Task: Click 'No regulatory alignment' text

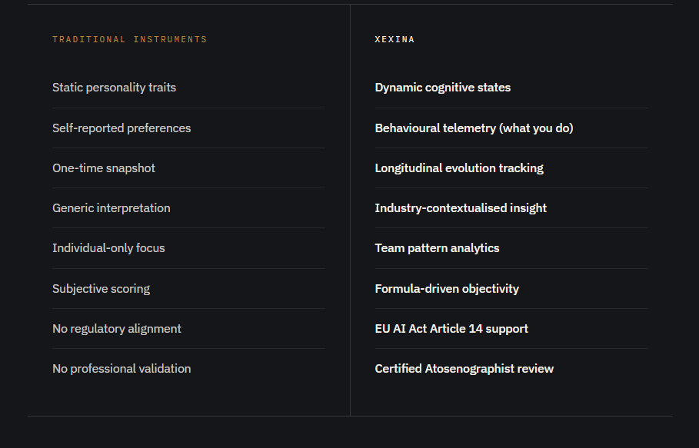Action: [x=117, y=329]
